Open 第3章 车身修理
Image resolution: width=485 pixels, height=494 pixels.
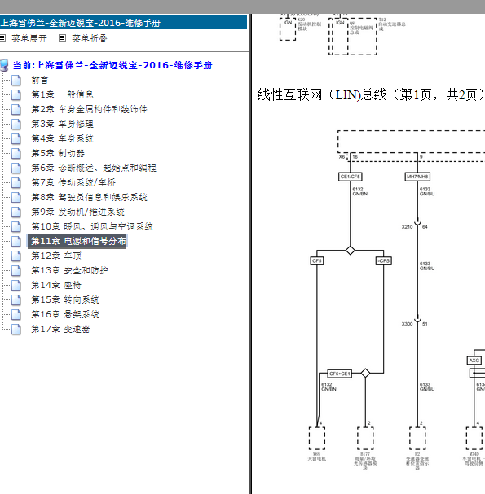point(62,124)
